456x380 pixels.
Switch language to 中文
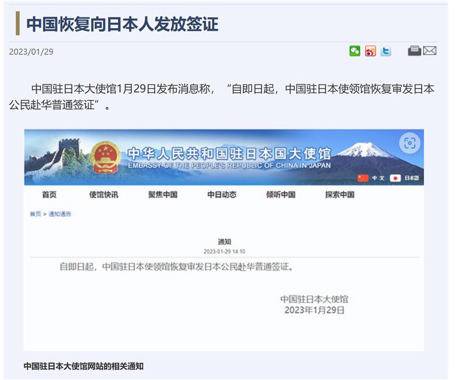click(378, 178)
